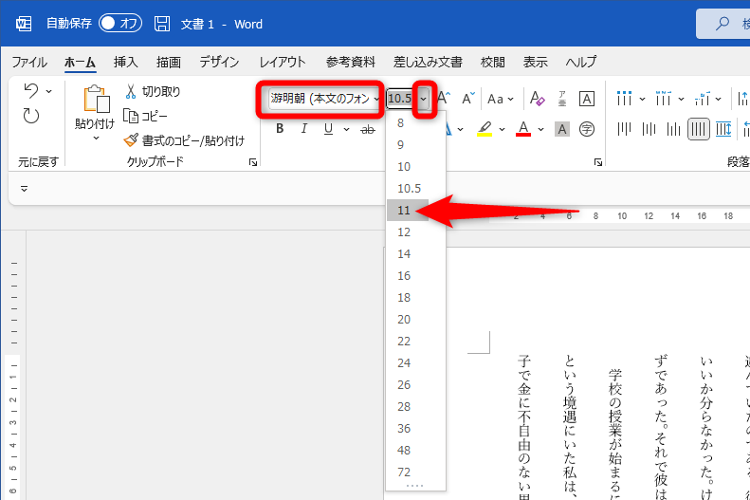The width and height of the screenshot is (750, 500).
Task: Toggle the Justify alignment (selected) icon
Action: (699, 129)
